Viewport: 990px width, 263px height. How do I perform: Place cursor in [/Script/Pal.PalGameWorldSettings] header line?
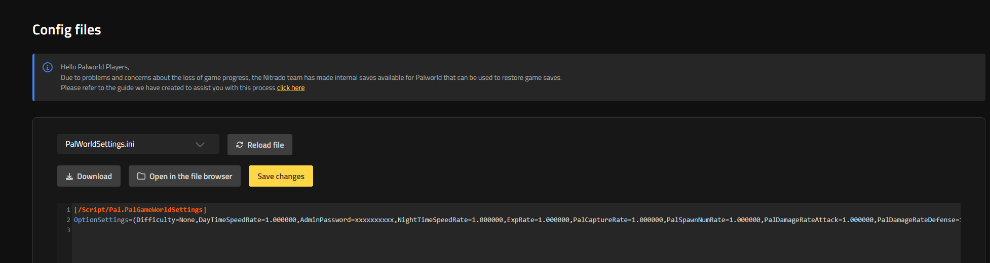coord(140,209)
